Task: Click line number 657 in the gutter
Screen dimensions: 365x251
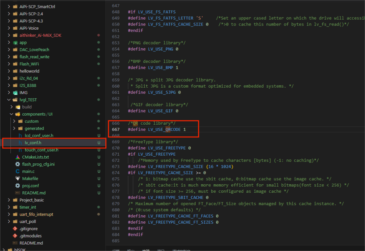Action: (x=116, y=67)
